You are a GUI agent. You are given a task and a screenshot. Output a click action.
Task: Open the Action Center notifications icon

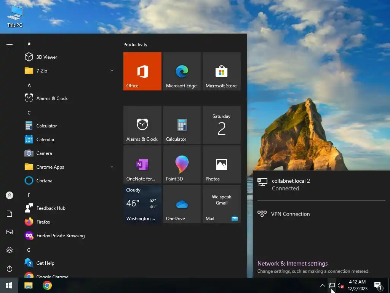378,286
